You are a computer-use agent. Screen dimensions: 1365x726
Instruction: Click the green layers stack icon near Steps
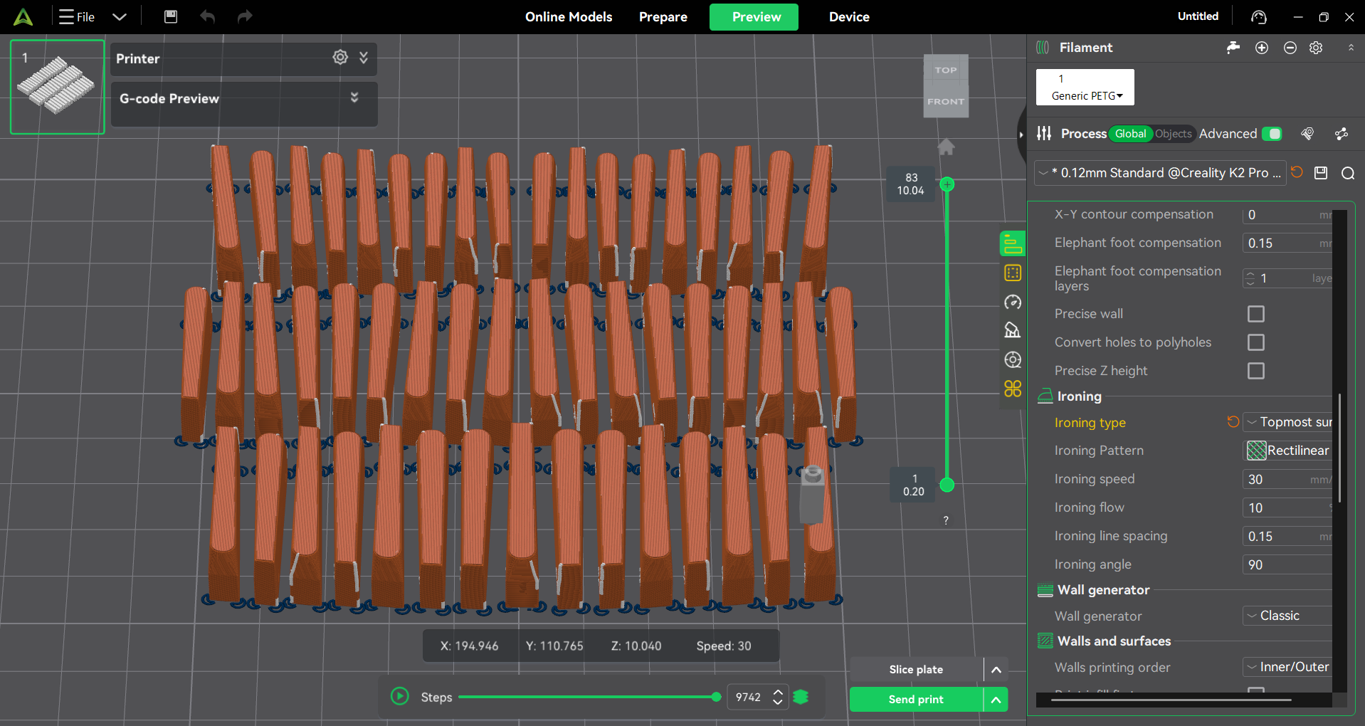click(801, 697)
